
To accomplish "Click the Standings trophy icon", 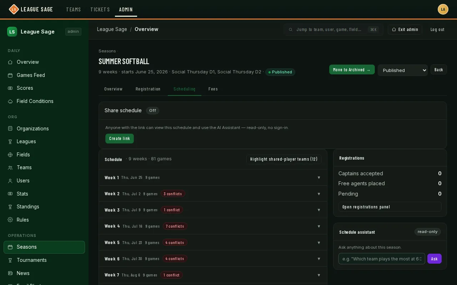I will [10, 207].
